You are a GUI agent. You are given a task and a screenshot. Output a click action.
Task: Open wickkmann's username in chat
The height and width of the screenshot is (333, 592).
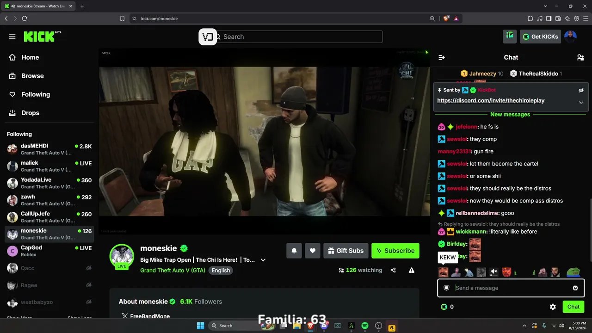(471, 232)
